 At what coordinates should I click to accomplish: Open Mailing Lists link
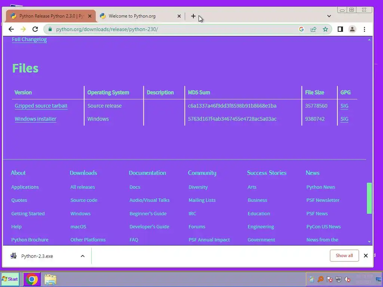coord(202,200)
